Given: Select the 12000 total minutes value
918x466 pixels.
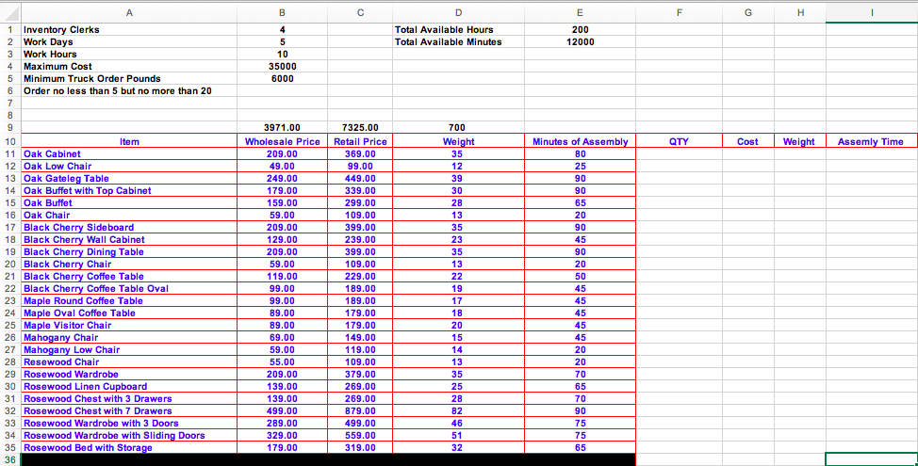Looking at the screenshot, I should tap(581, 42).
